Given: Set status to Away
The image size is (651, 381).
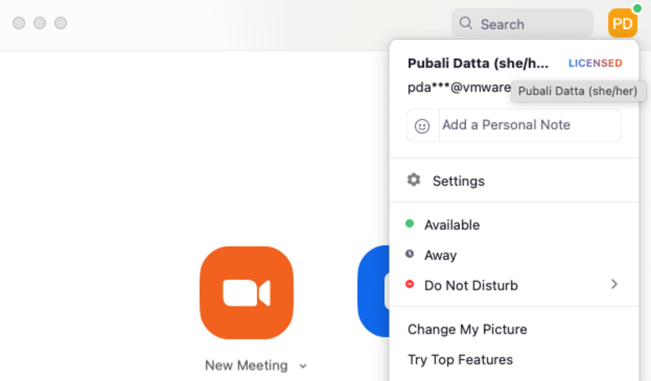Looking at the screenshot, I should click(x=441, y=255).
